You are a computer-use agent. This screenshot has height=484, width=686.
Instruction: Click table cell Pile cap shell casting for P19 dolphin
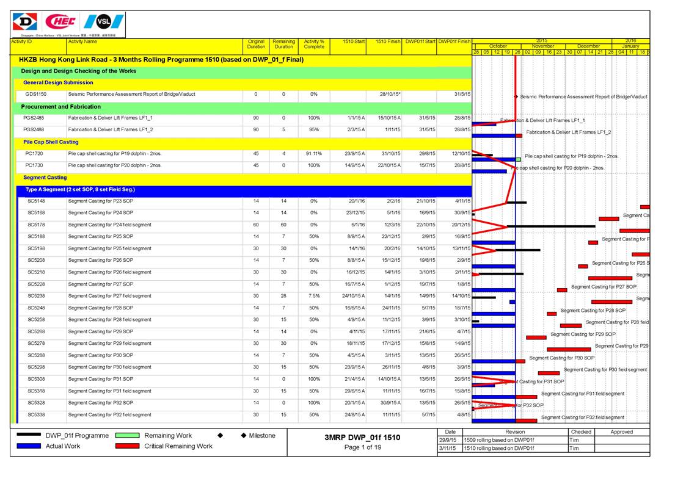115,153
